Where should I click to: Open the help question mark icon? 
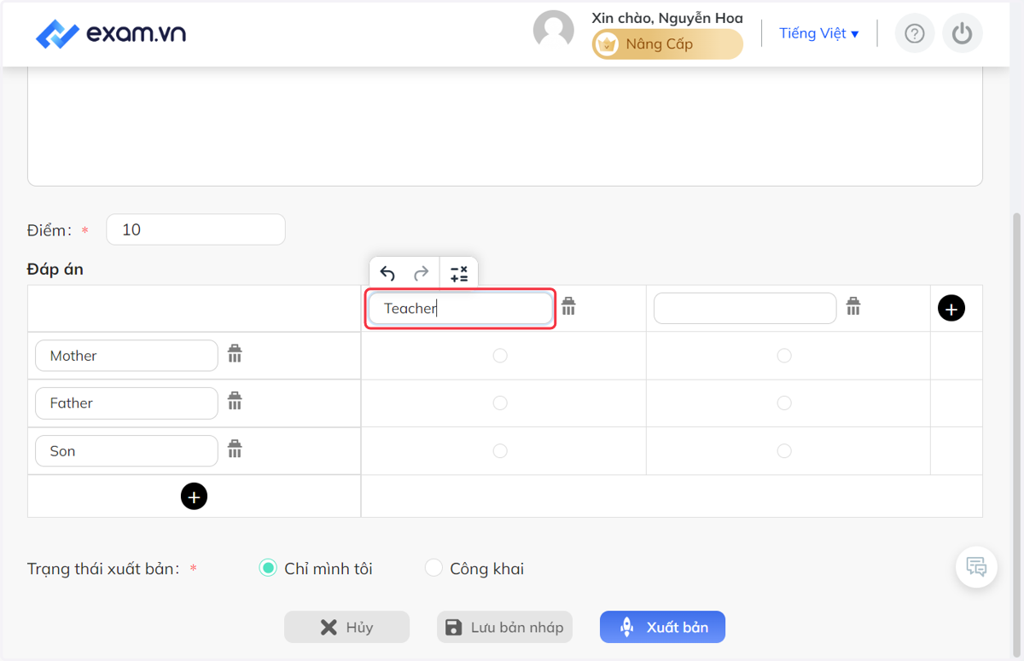click(915, 33)
